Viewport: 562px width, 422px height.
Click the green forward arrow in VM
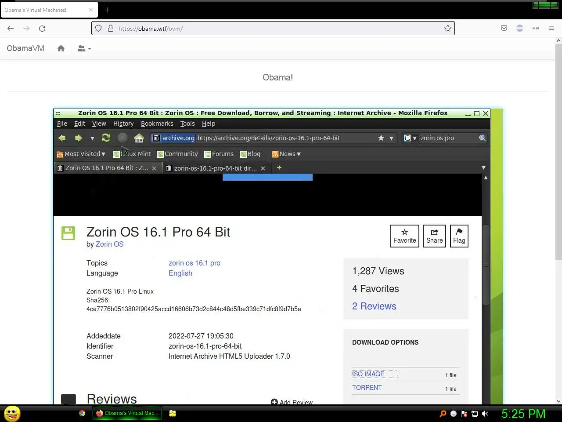click(x=78, y=138)
